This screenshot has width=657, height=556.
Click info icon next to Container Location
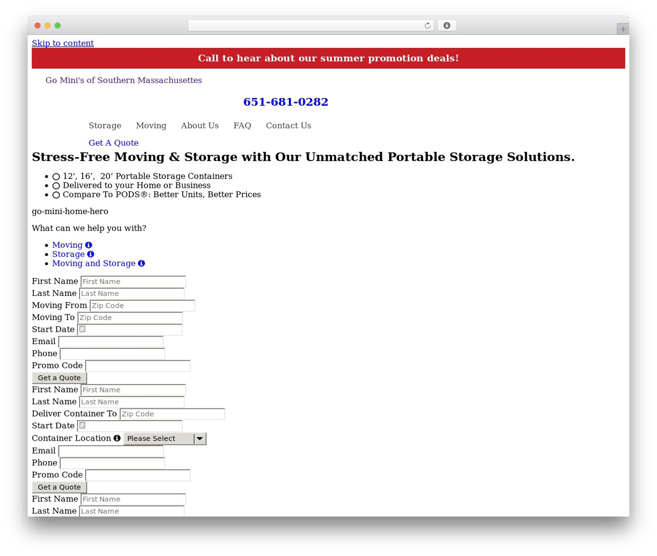(x=117, y=439)
